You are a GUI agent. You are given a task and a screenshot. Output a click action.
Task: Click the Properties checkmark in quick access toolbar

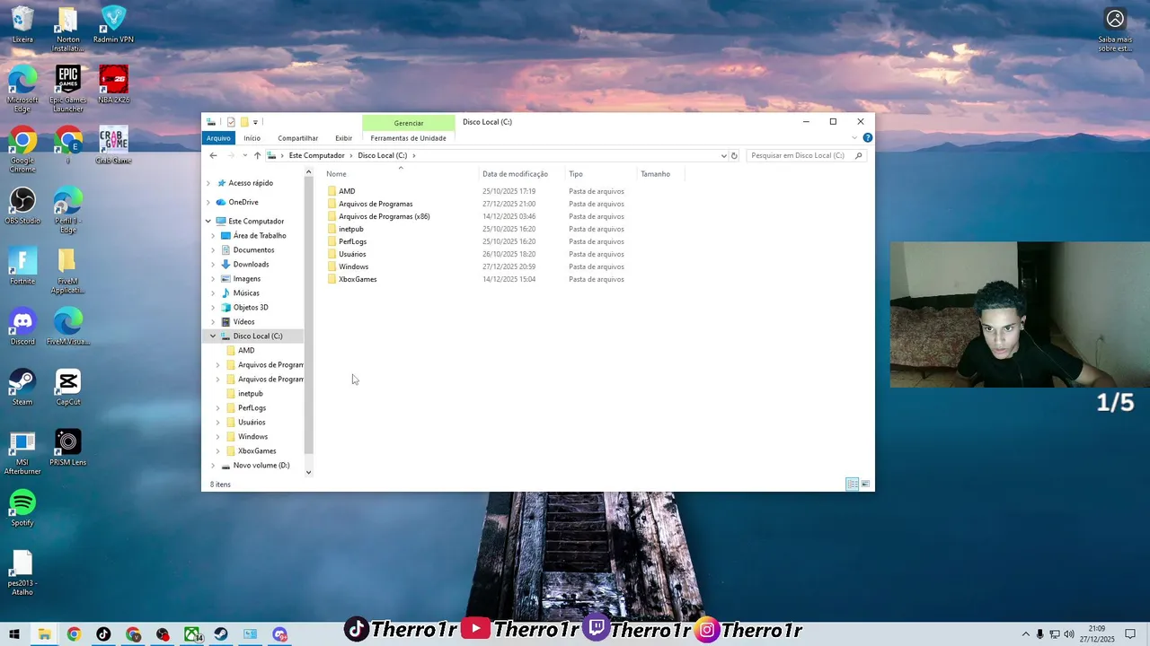point(231,122)
